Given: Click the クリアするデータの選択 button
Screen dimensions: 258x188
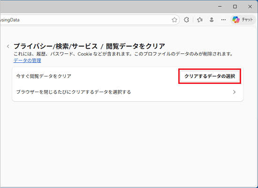Looking at the screenshot, I should 210,76.
